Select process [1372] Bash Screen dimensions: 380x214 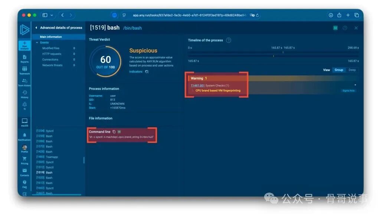[45, 146]
